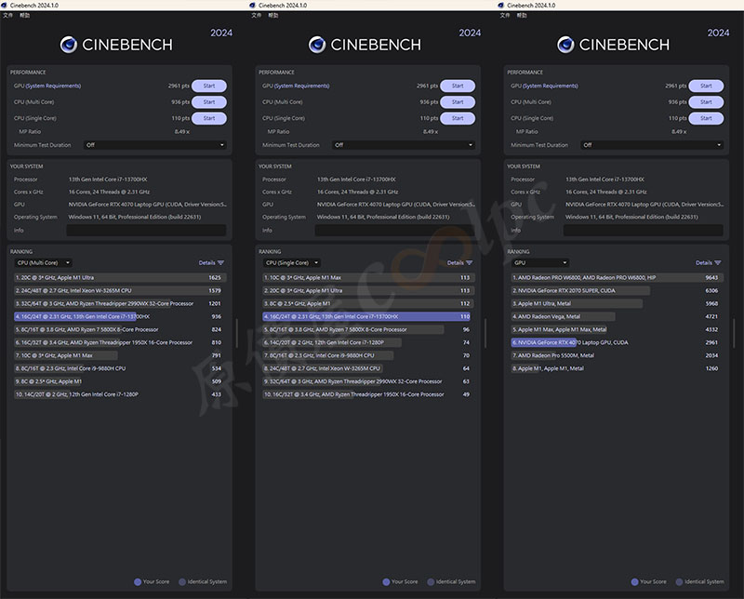
Task: Click the panel divider handle in the right window
Action: point(734,333)
